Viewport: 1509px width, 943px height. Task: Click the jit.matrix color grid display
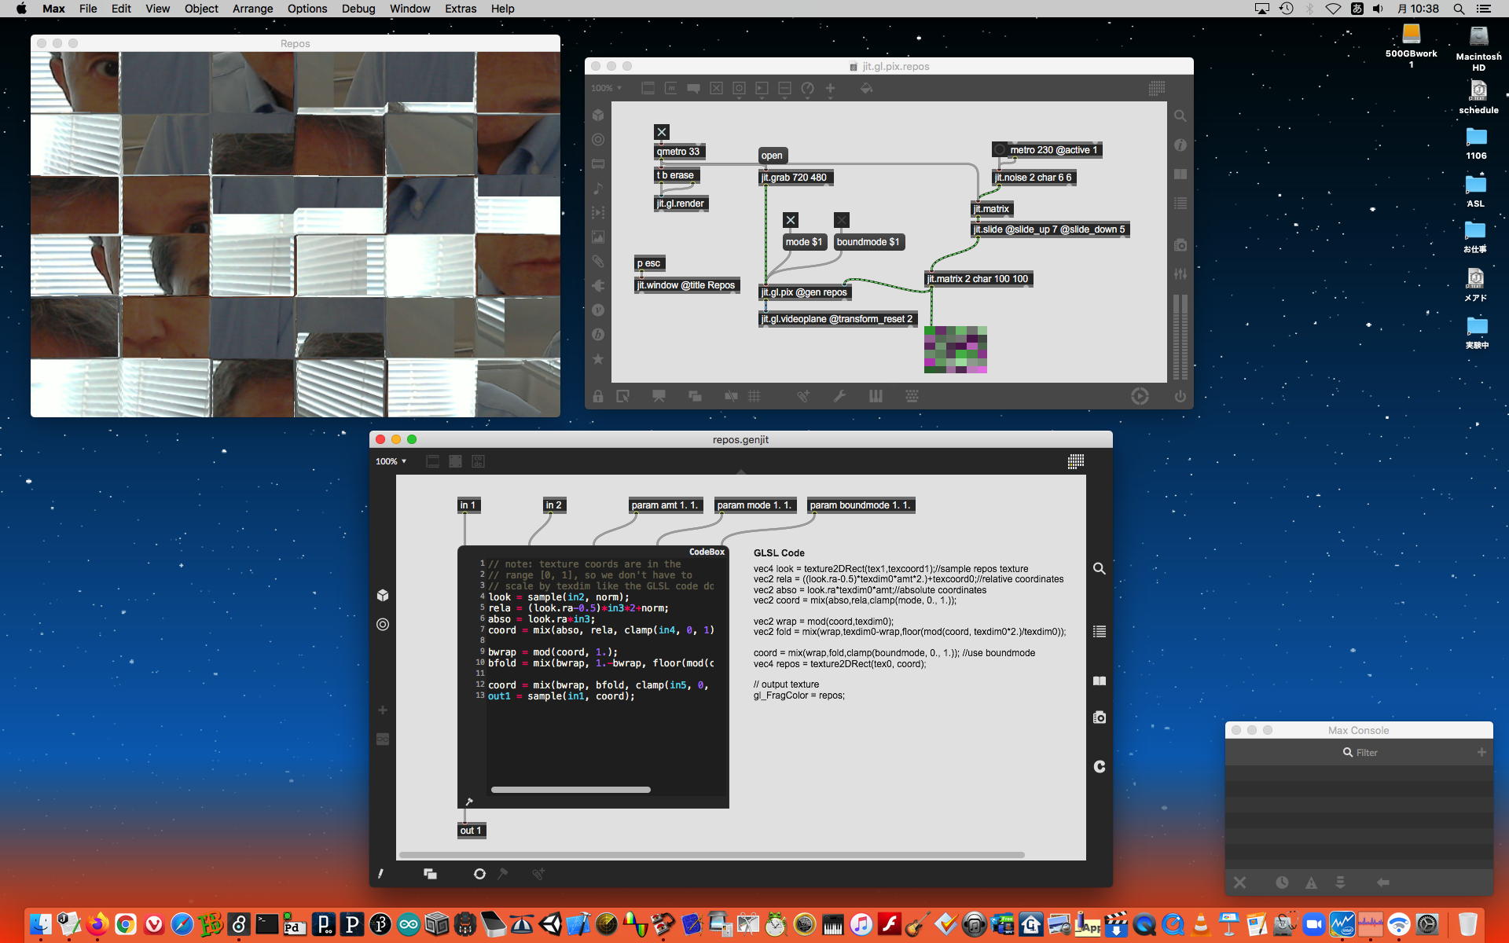pos(955,350)
